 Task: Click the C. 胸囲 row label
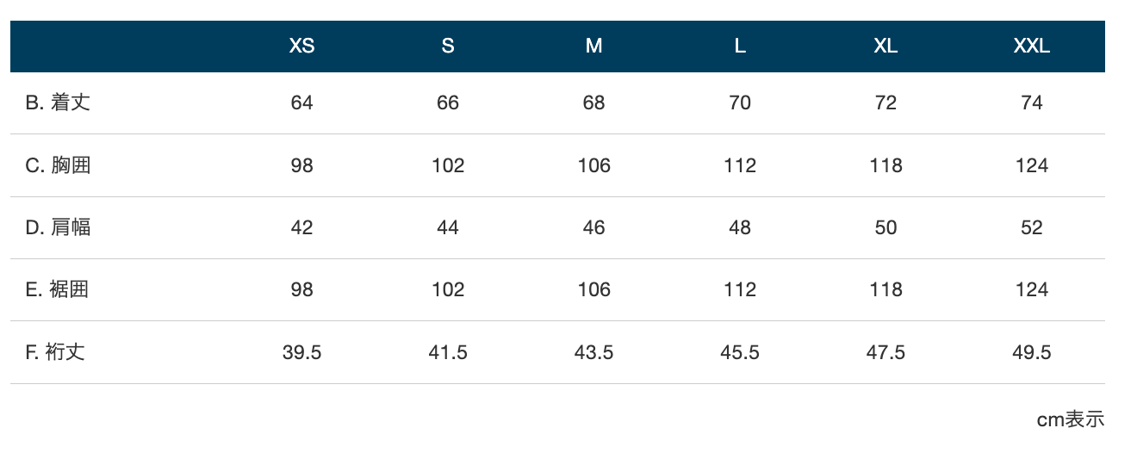point(58,165)
